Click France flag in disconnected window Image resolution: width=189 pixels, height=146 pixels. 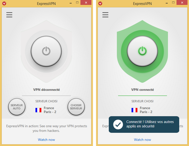click(x=38, y=110)
